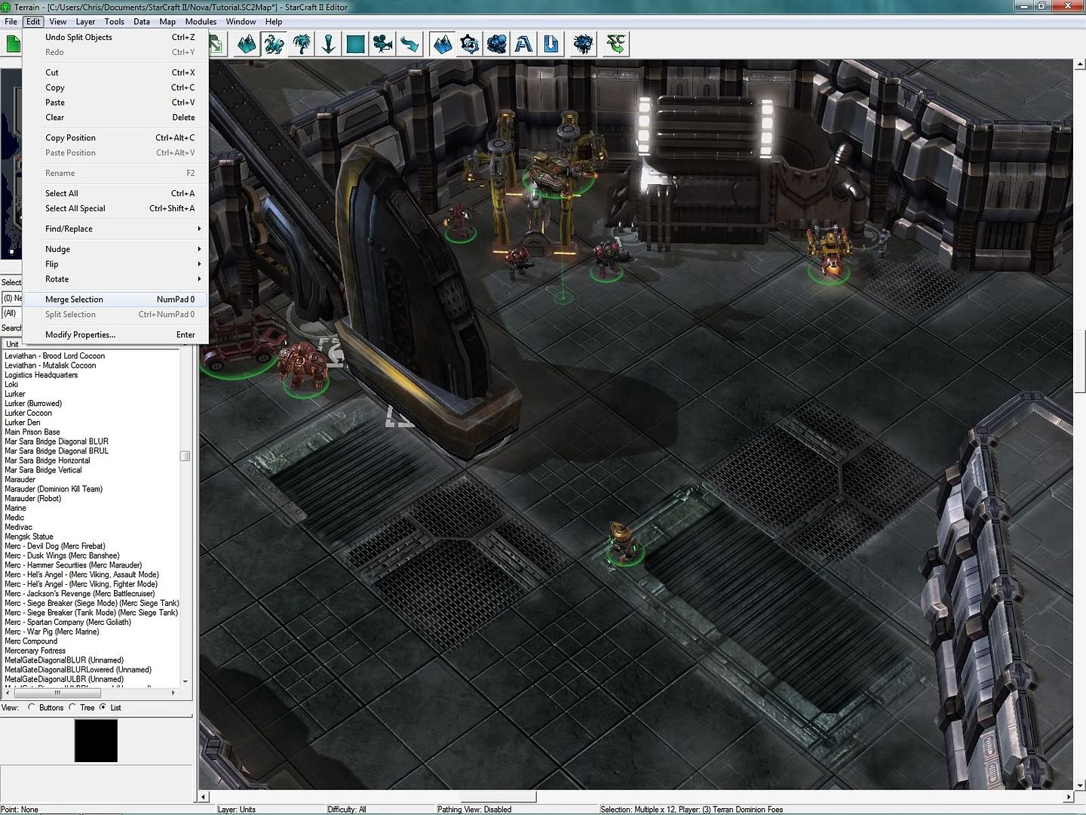The height and width of the screenshot is (815, 1086).
Task: Click the dark creature icon in toolbar
Action: point(584,44)
